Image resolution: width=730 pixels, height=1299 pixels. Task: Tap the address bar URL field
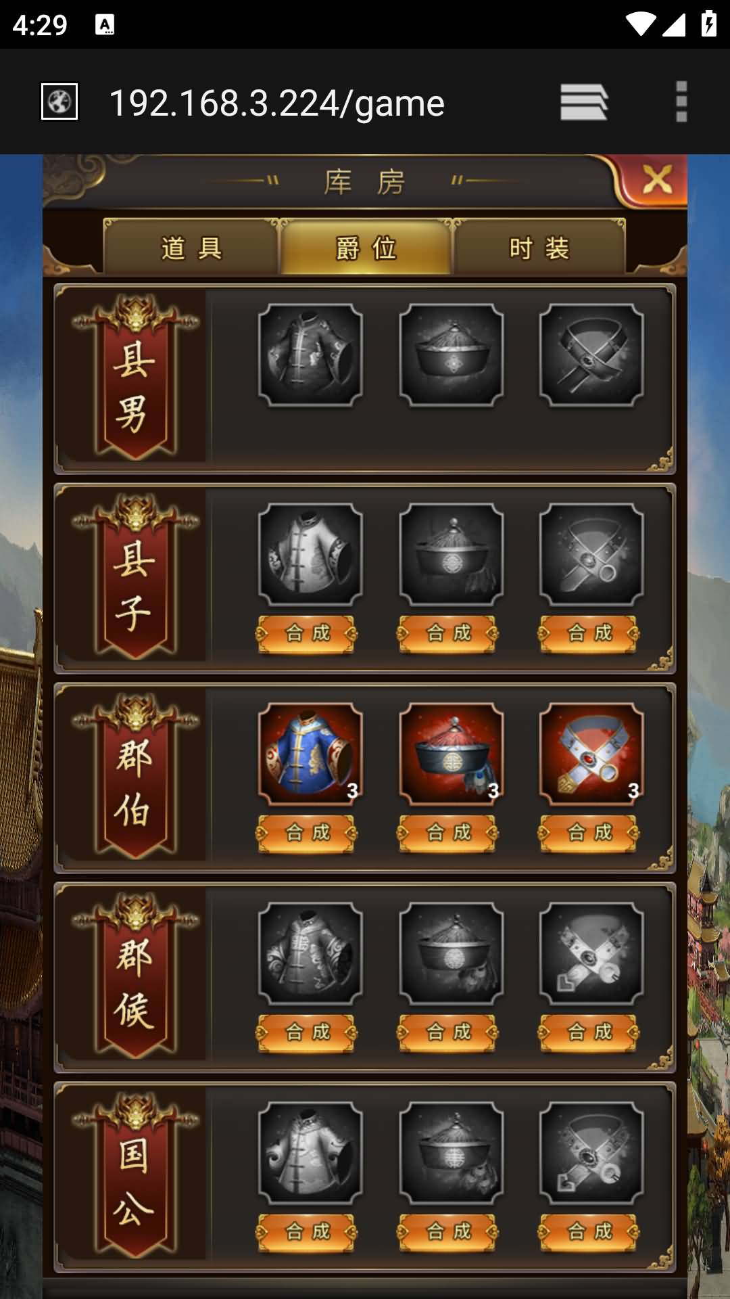point(277,103)
